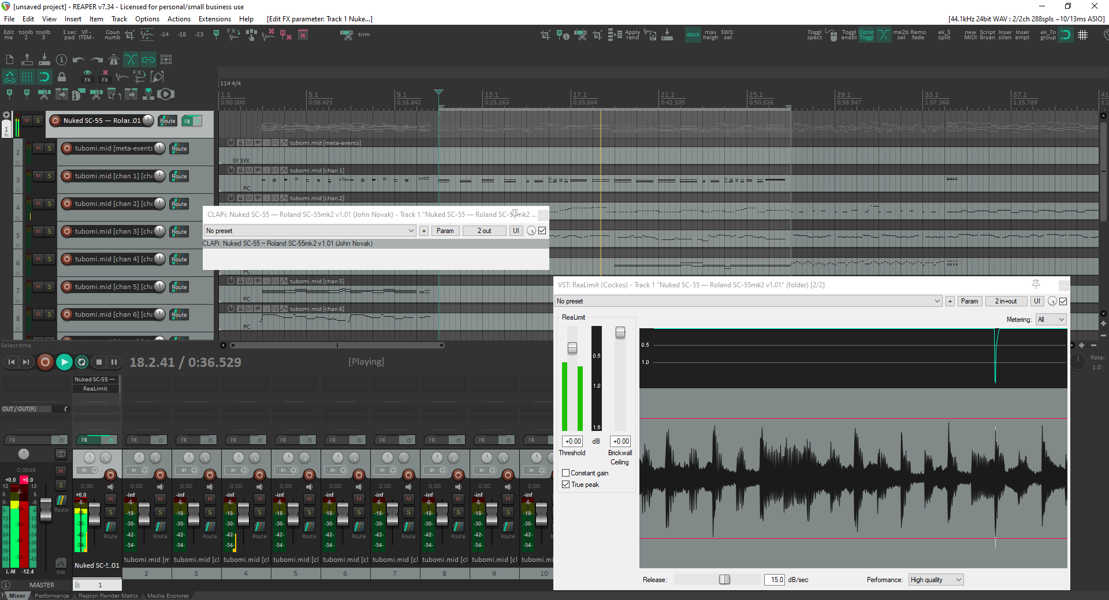
Task: Open project settings info icon
Action: tap(61, 59)
